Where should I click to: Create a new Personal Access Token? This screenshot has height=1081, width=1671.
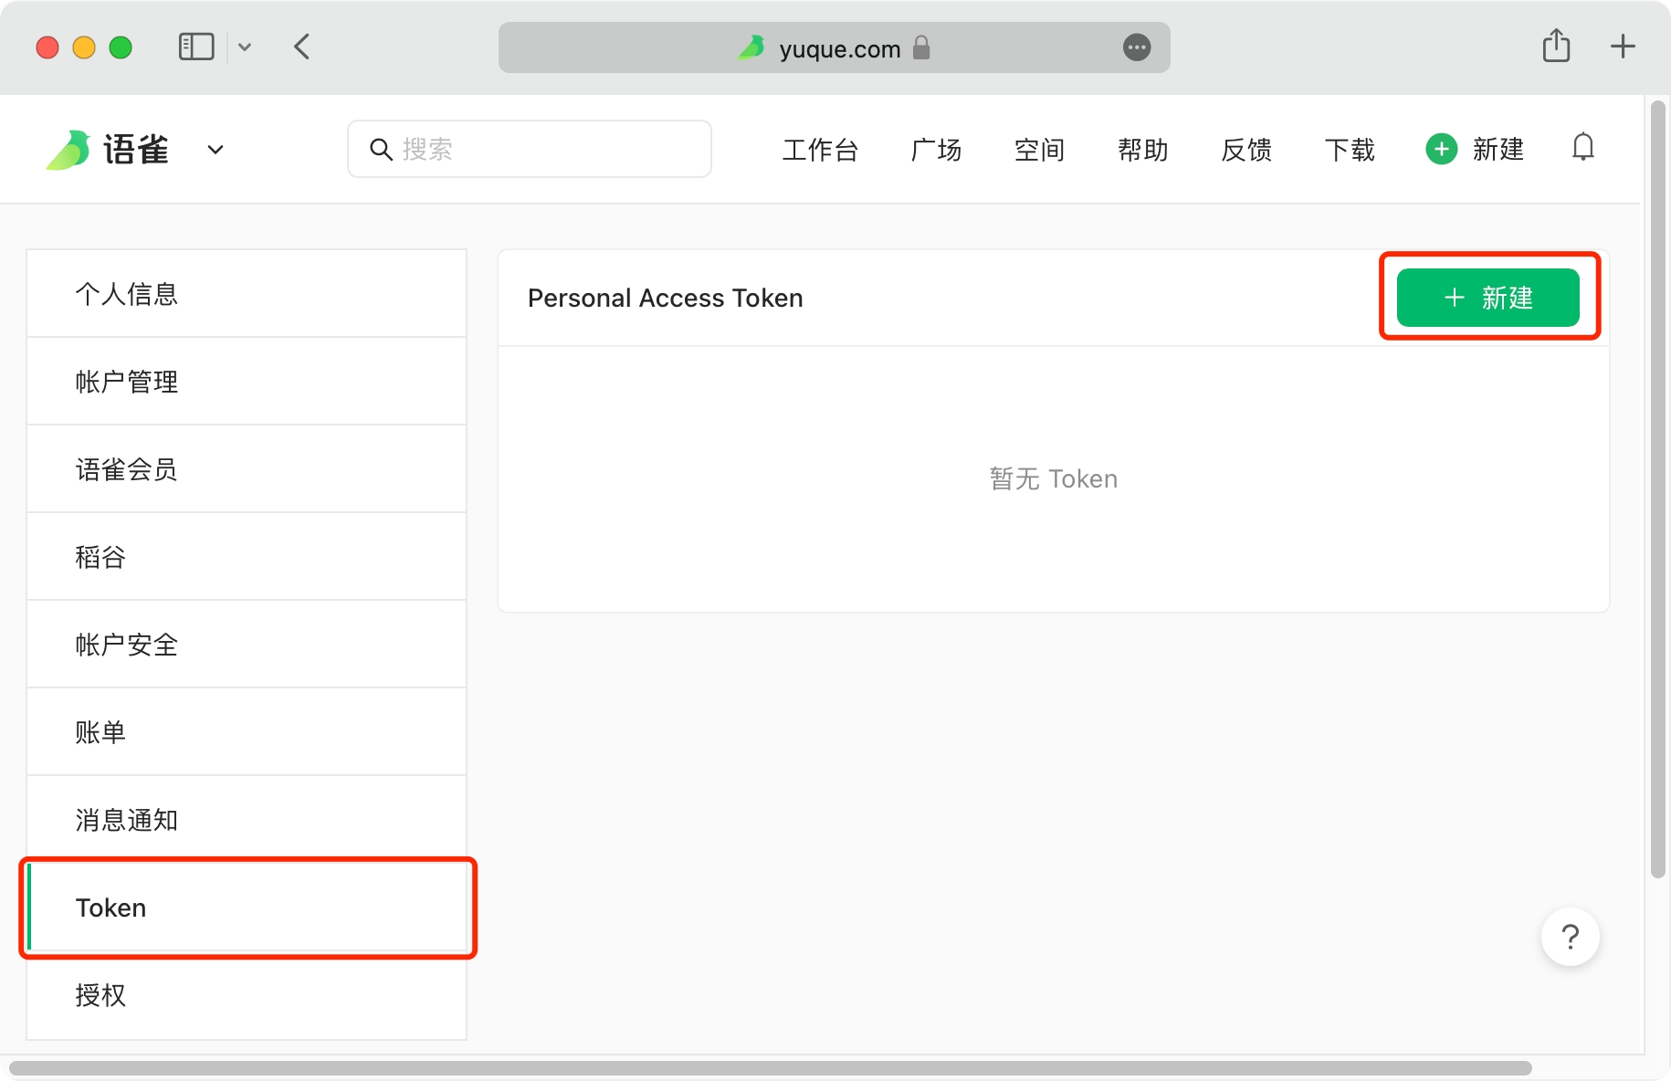click(1487, 298)
